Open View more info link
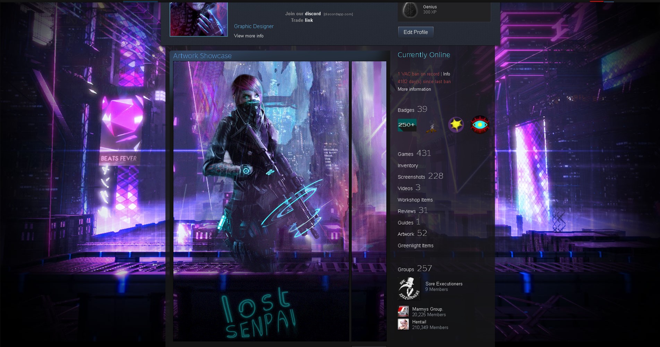 (x=249, y=36)
